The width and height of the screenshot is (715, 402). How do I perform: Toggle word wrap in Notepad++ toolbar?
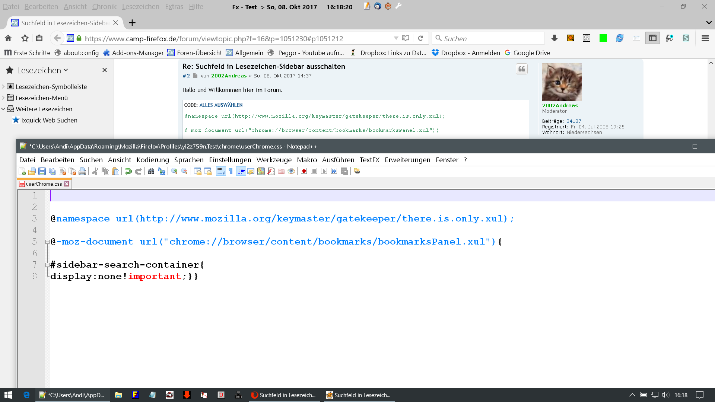221,171
